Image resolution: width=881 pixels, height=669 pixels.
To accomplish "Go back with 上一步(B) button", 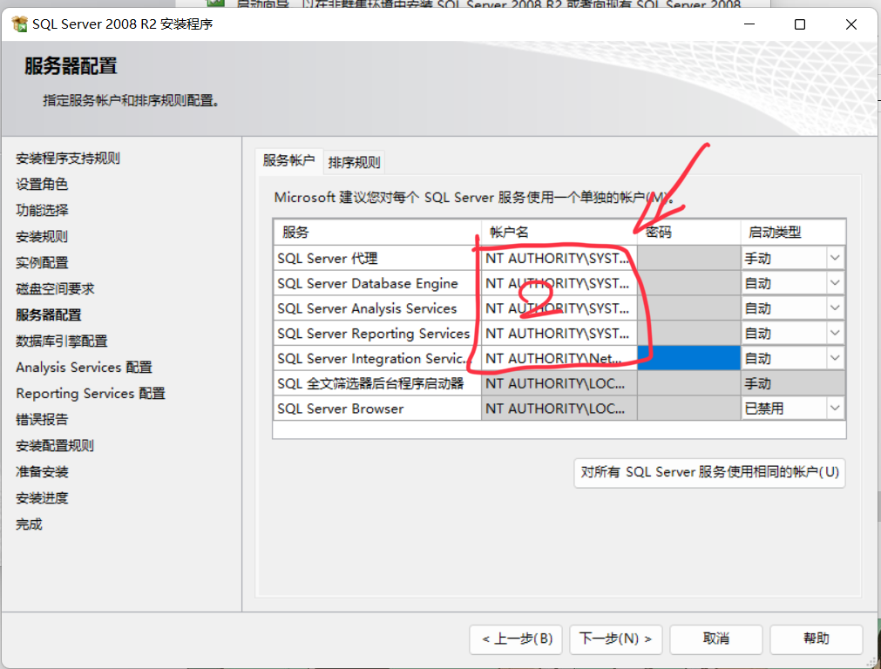I will pyautogui.click(x=517, y=639).
